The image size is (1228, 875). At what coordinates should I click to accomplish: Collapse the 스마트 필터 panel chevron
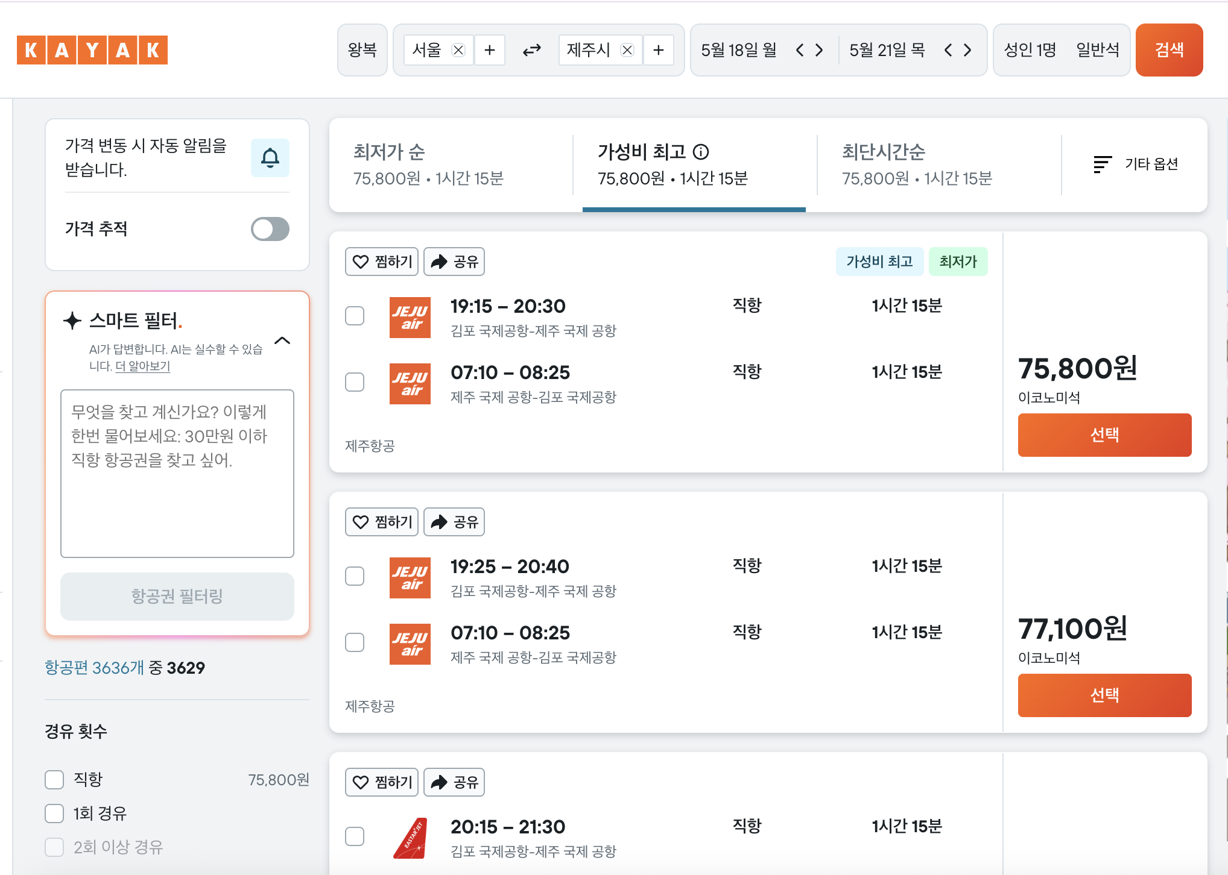[x=282, y=340]
